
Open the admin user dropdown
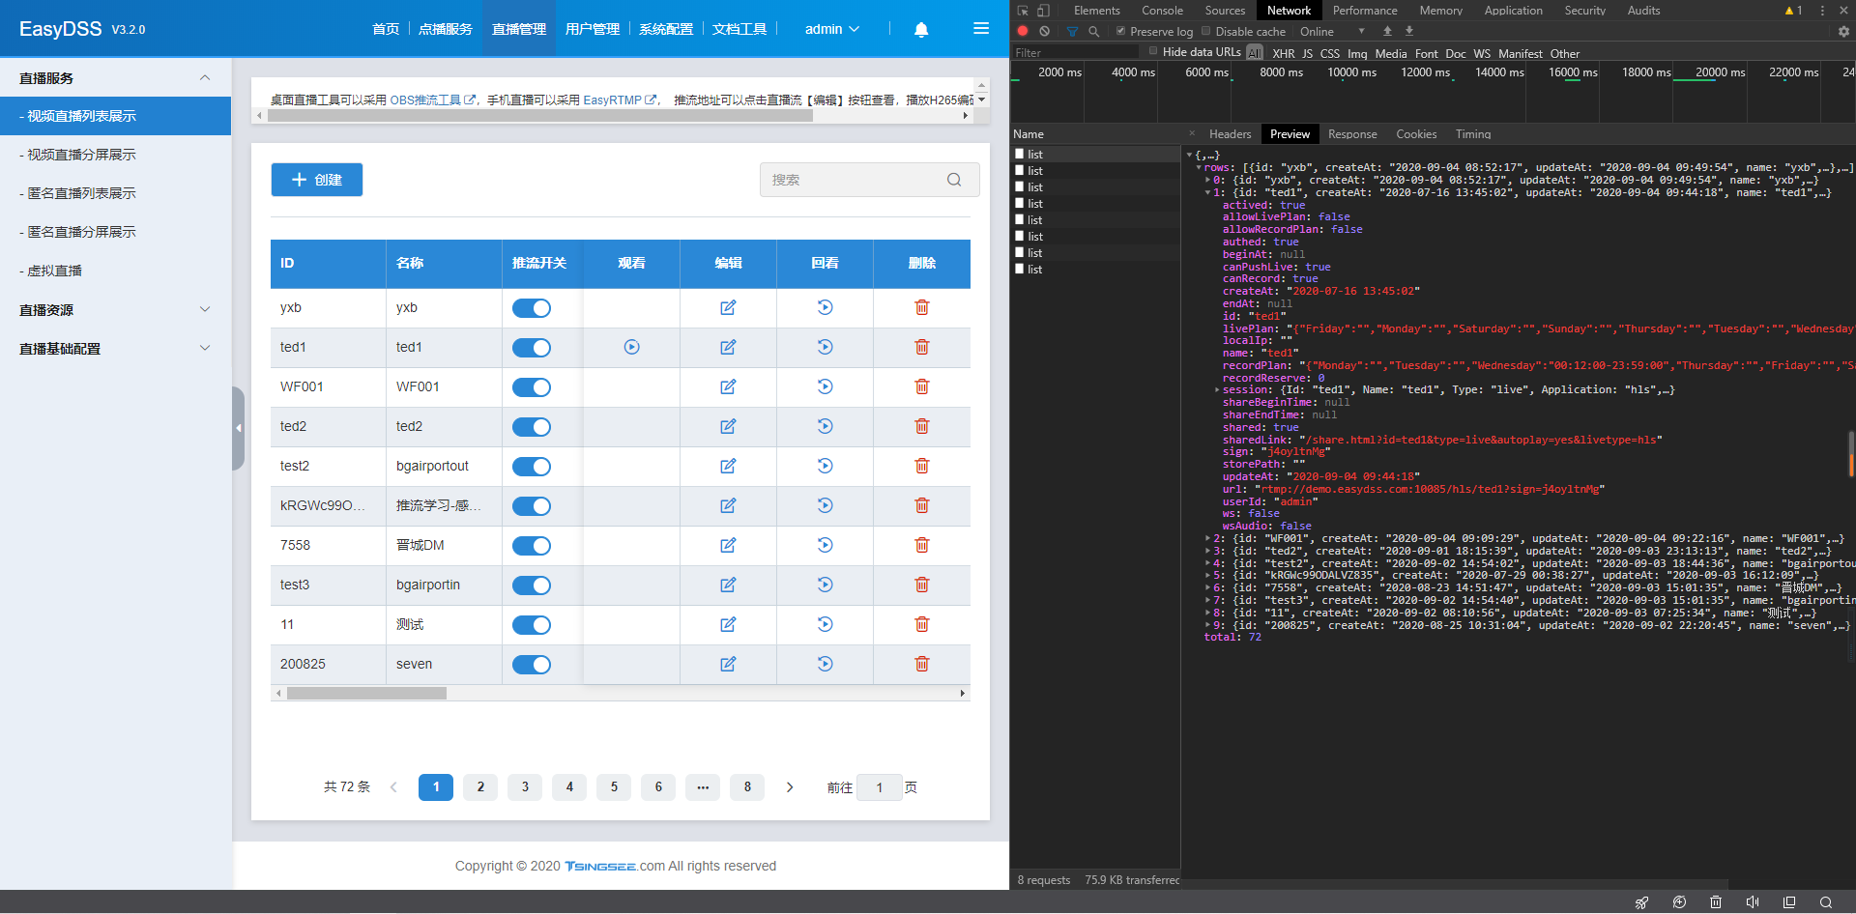tap(832, 29)
